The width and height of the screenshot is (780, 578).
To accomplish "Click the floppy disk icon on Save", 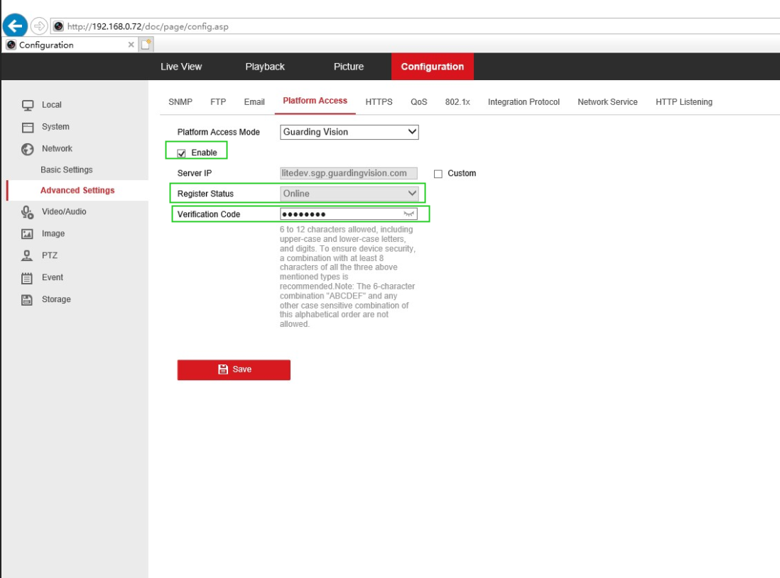I will pos(223,369).
